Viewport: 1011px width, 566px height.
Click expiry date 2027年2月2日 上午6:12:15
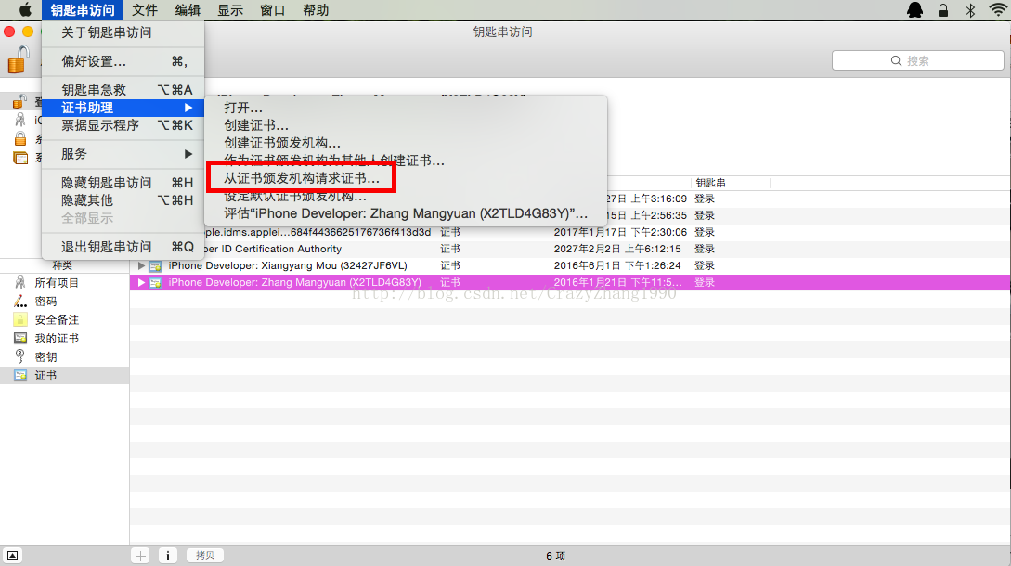[617, 249]
